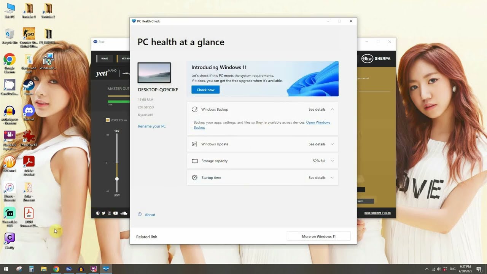Click Check now for Windows 11
The image size is (487, 274).
tap(205, 90)
